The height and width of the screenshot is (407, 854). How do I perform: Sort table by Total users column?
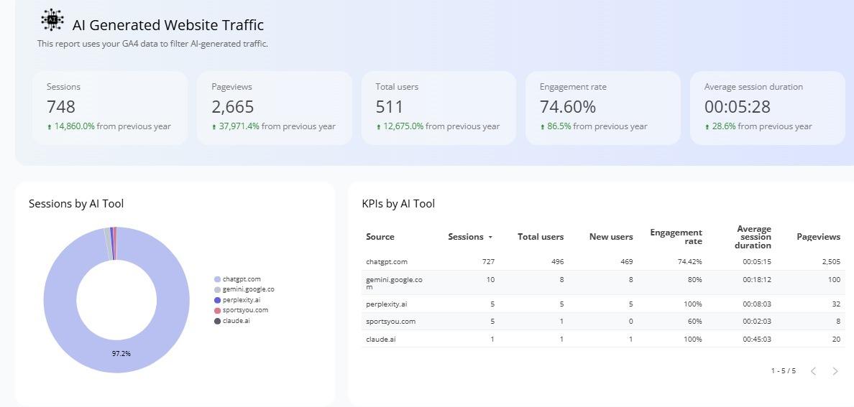click(x=540, y=237)
